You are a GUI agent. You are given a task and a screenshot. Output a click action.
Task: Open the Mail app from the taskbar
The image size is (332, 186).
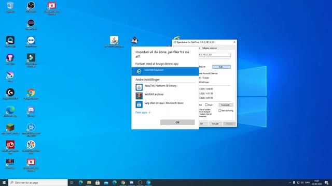click(106, 182)
